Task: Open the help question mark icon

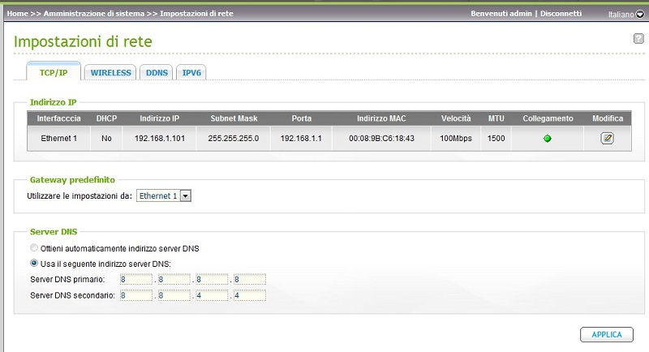Action: 638,39
